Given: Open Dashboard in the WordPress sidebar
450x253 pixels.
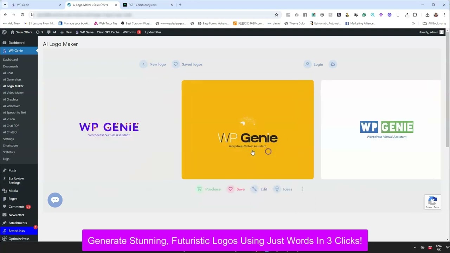Looking at the screenshot, I should coord(17,43).
